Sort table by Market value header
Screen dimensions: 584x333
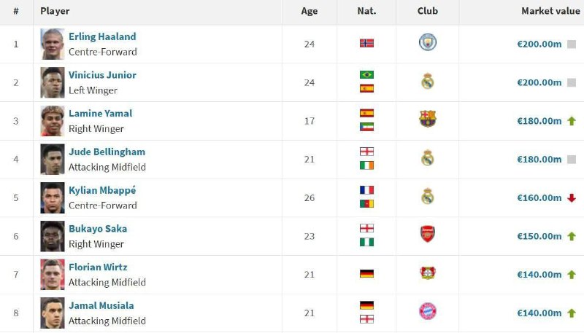[550, 11]
